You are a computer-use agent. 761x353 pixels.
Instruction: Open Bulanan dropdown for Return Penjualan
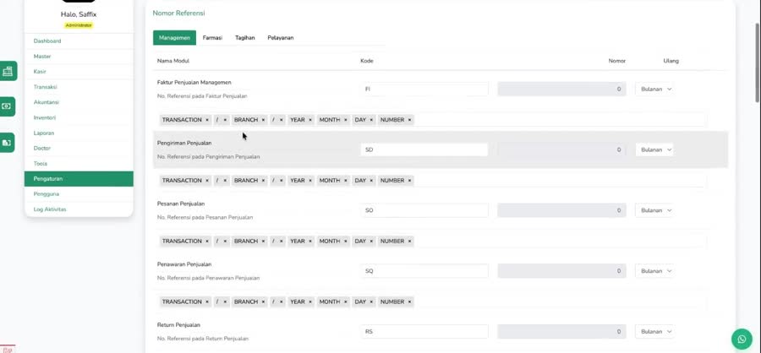(654, 332)
